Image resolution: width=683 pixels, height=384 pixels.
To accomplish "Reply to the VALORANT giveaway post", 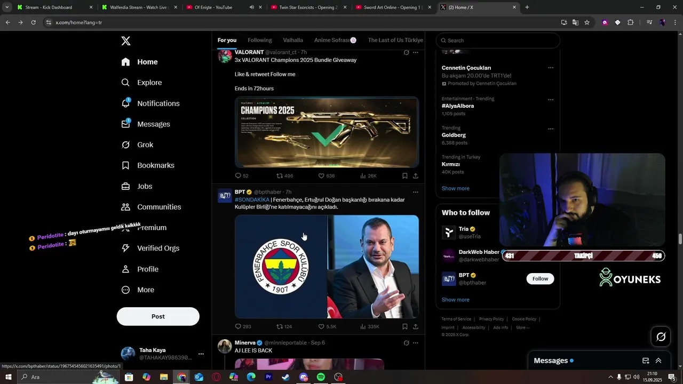I will pyautogui.click(x=242, y=176).
